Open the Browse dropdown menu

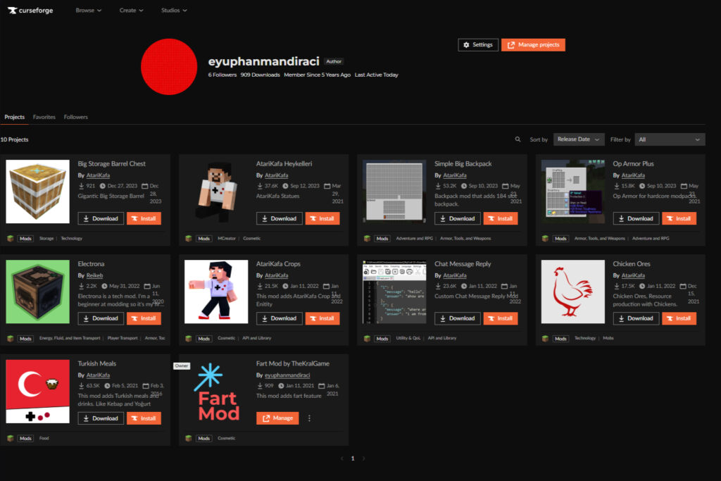[x=88, y=11]
